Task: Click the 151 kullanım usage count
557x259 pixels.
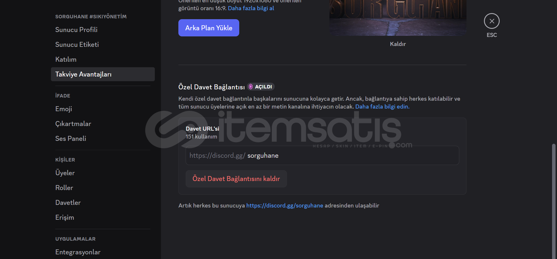Action: point(201,136)
